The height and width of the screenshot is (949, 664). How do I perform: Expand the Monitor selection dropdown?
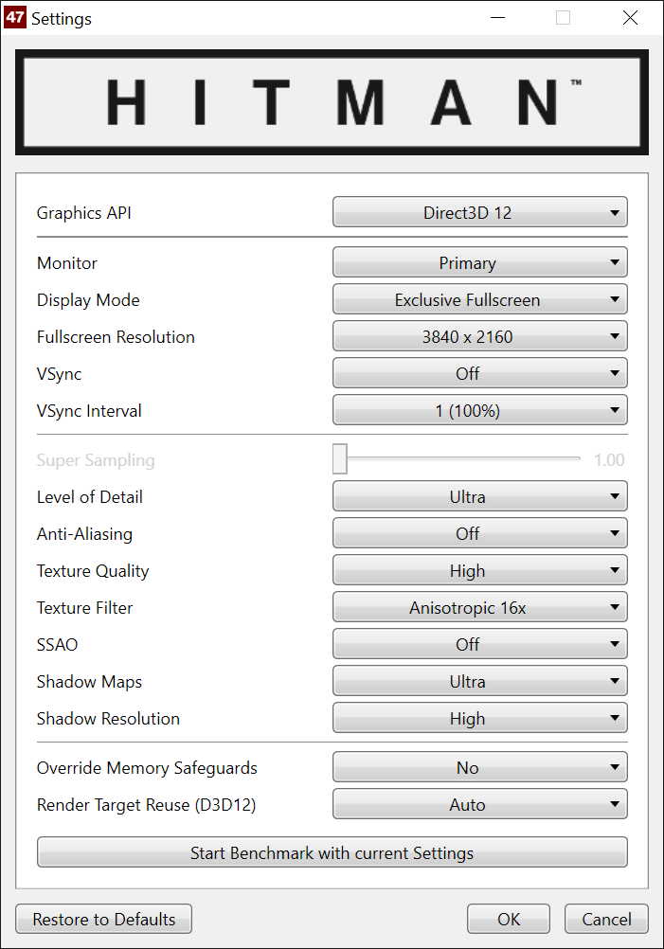pos(479,263)
